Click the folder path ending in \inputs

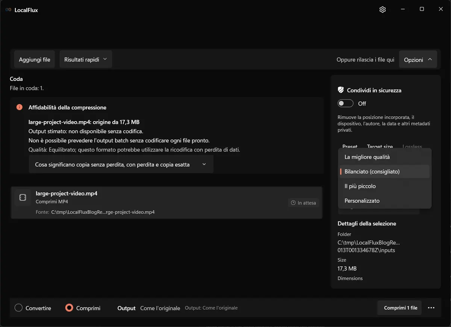click(369, 246)
